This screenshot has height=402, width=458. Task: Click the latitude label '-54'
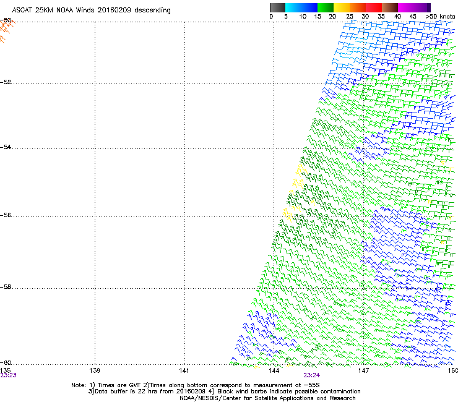(x=6, y=147)
